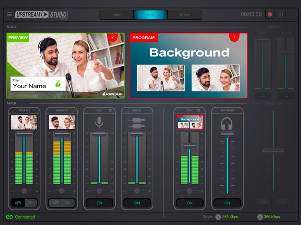Image resolution: width=301 pixels, height=225 pixels.
Task: Click the HDMI IN 1 volume fader handle
Action: pyautogui.click(x=24, y=134)
